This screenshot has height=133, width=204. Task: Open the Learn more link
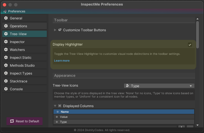(62, 61)
